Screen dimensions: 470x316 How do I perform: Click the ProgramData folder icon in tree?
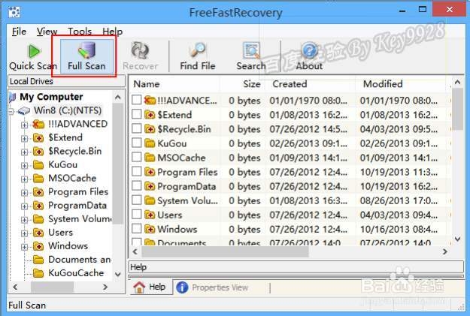(x=38, y=206)
